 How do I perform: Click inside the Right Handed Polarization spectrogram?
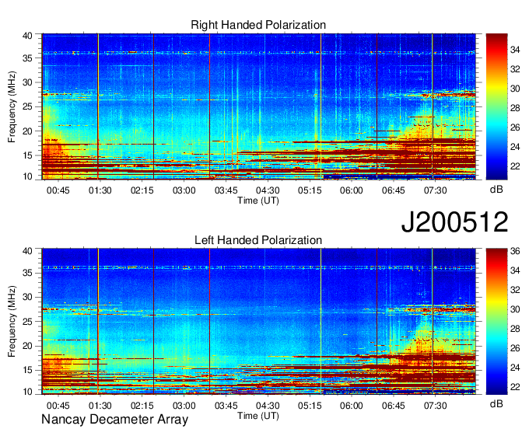259,106
